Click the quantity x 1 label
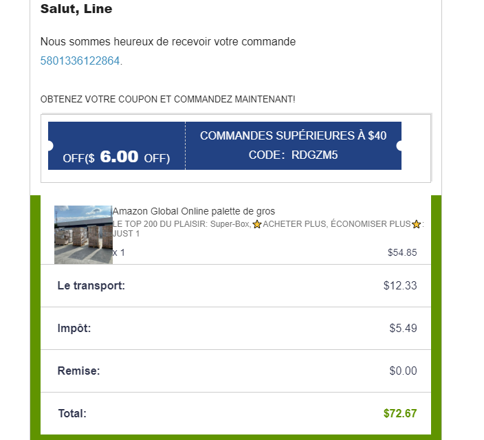Image resolution: width=484 pixels, height=440 pixels. click(119, 252)
